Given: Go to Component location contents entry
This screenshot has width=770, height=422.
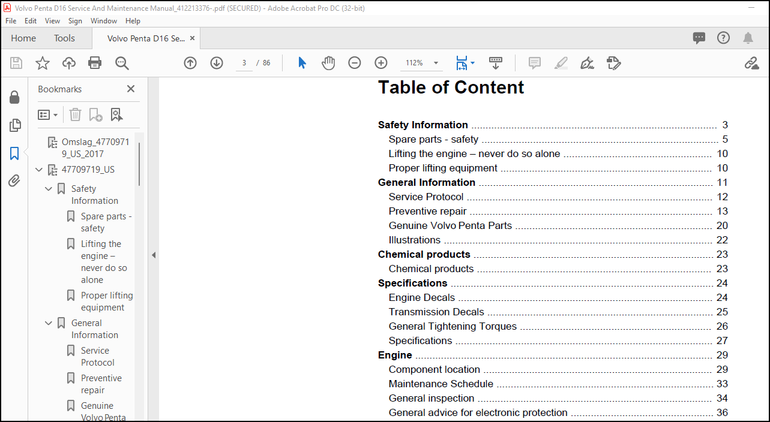Looking at the screenshot, I should pyautogui.click(x=558, y=369).
